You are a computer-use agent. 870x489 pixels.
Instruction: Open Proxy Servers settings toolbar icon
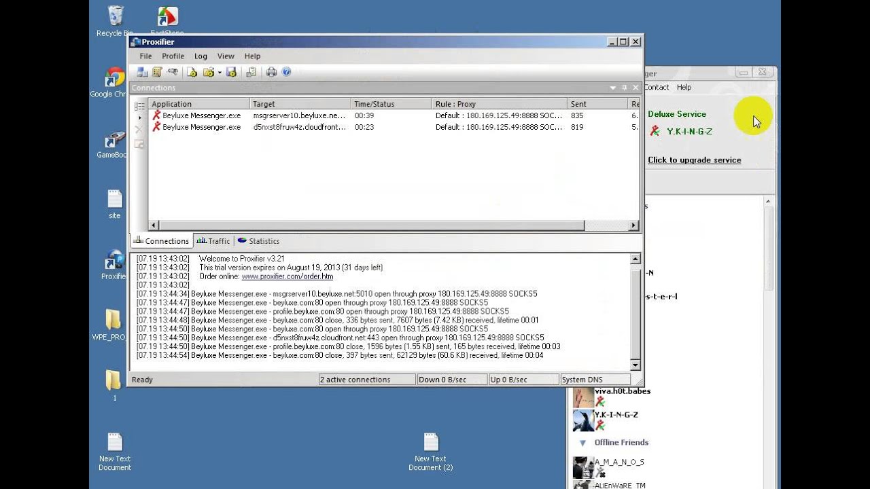[142, 72]
